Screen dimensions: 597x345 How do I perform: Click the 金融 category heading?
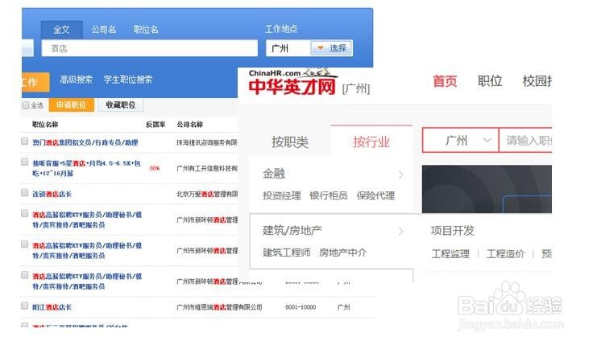point(274,174)
